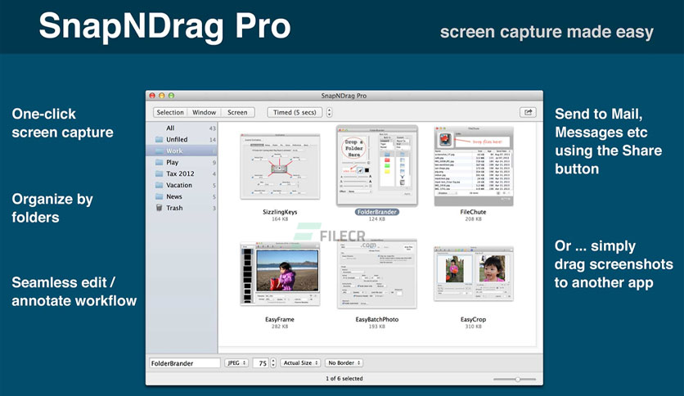Open the No Border dropdown
The width and height of the screenshot is (684, 396).
tap(344, 362)
